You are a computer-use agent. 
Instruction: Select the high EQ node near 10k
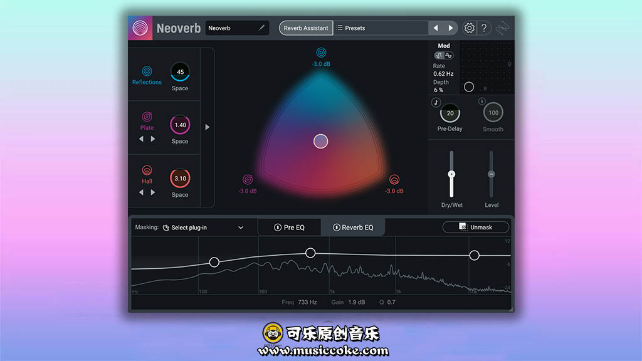point(474,256)
